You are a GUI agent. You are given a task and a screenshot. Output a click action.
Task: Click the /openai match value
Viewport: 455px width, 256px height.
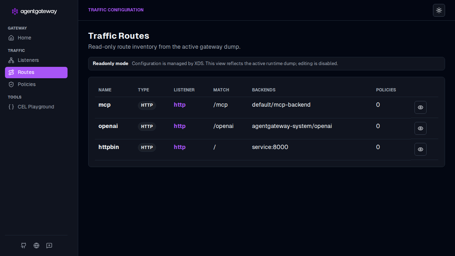(223, 126)
